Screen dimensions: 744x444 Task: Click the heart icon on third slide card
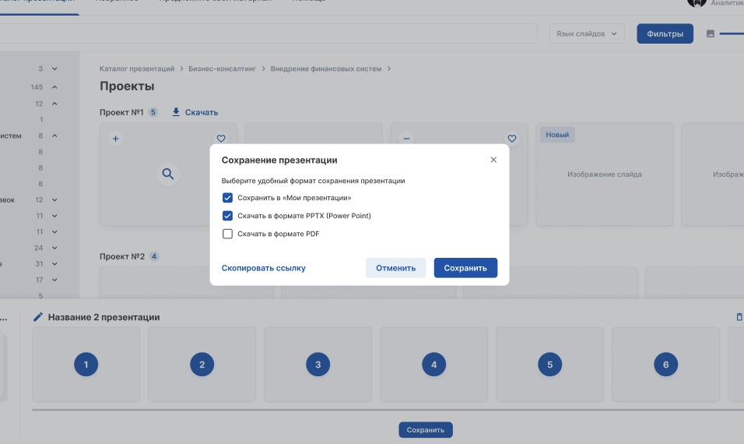(511, 139)
